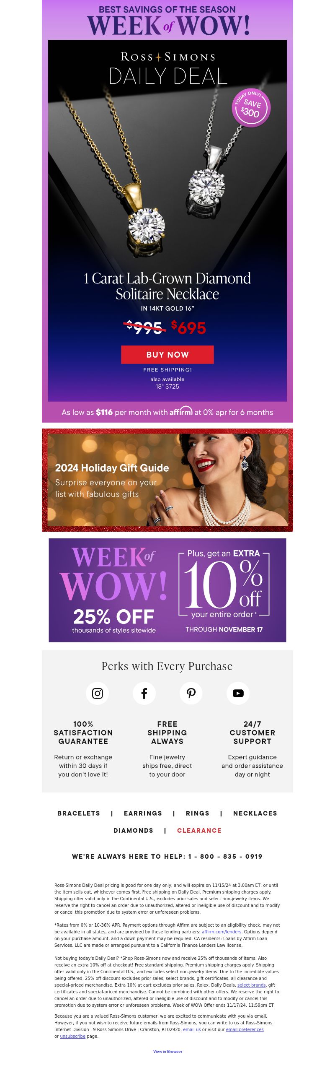Follow the affirm.com/lenders link
Screen dimensions: 335x1073
(x=222, y=932)
